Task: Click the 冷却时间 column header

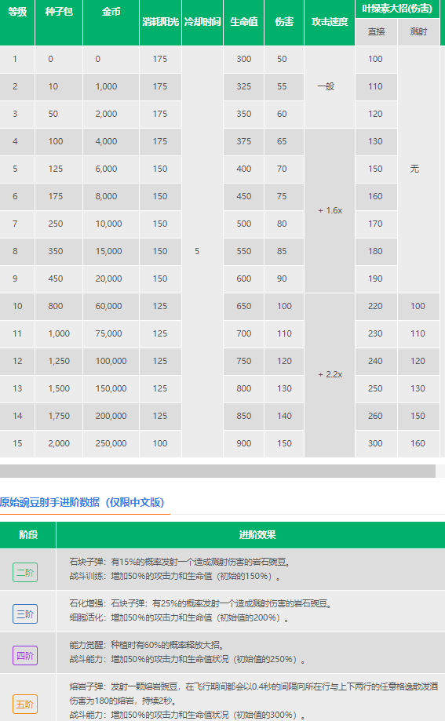Action: coord(202,22)
